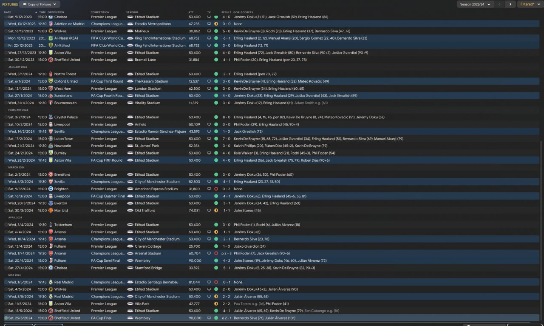
Task: Tick the selection circle for Wed, 3/1/2024 fixture
Action: [6, 74]
